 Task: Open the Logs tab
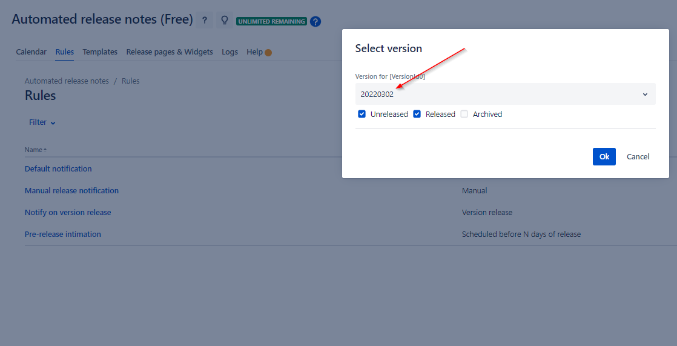click(230, 52)
